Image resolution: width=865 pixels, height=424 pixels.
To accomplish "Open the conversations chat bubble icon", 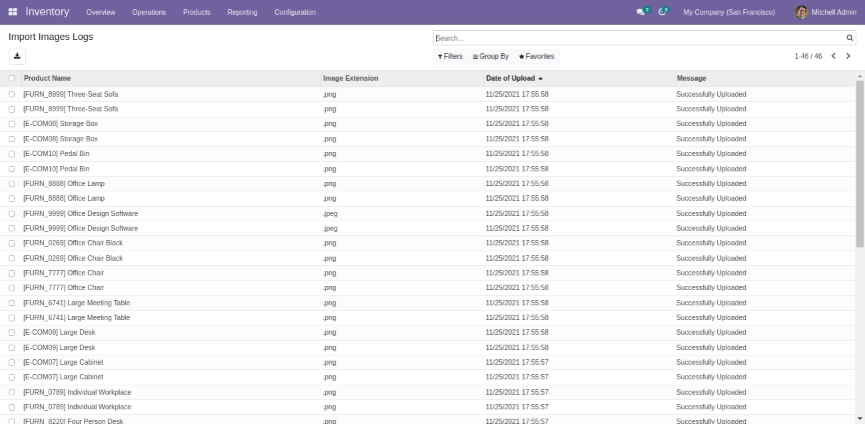I will [641, 12].
